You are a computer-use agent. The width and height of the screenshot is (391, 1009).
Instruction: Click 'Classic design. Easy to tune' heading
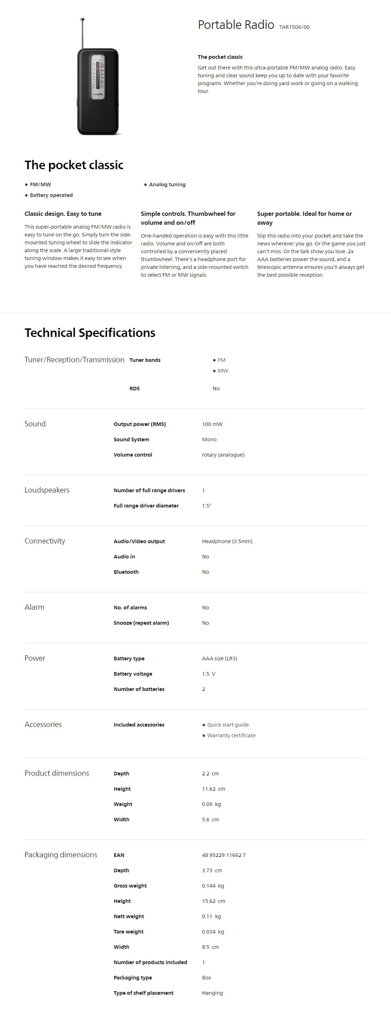pyautogui.click(x=63, y=214)
